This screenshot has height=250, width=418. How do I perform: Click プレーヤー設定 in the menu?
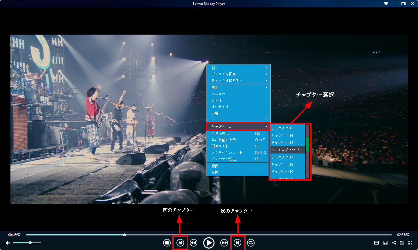point(224,159)
